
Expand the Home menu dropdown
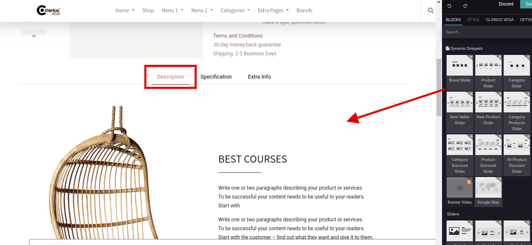(x=125, y=11)
